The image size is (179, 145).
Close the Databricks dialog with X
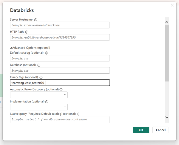172,5
